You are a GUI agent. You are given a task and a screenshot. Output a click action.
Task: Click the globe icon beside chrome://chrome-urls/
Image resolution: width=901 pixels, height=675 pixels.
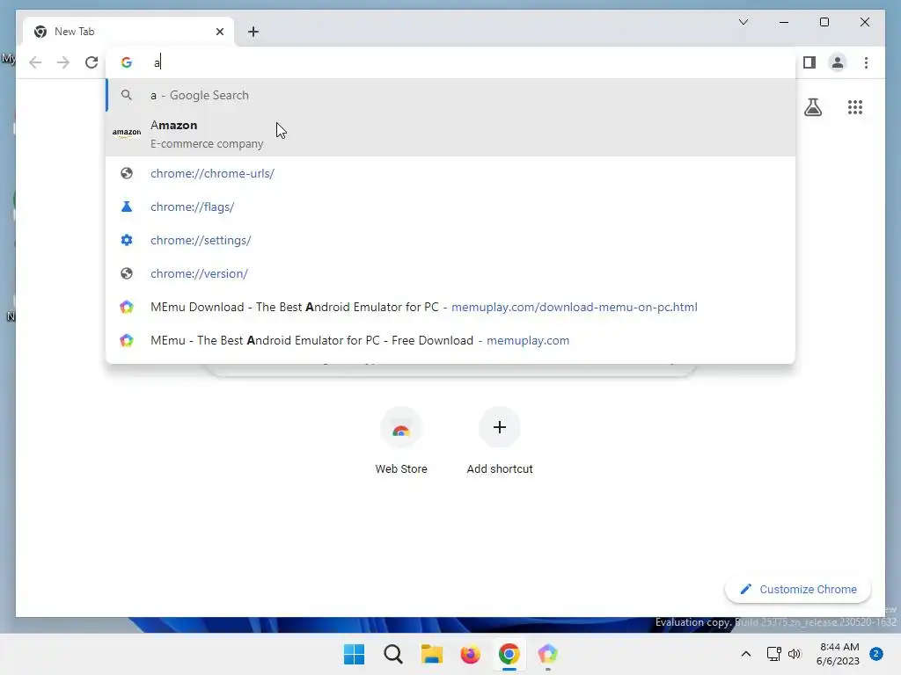pyautogui.click(x=127, y=173)
